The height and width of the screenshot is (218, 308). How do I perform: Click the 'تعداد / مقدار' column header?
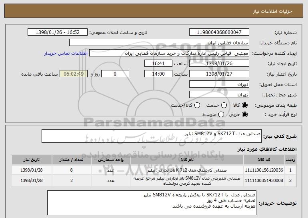pos(71,160)
